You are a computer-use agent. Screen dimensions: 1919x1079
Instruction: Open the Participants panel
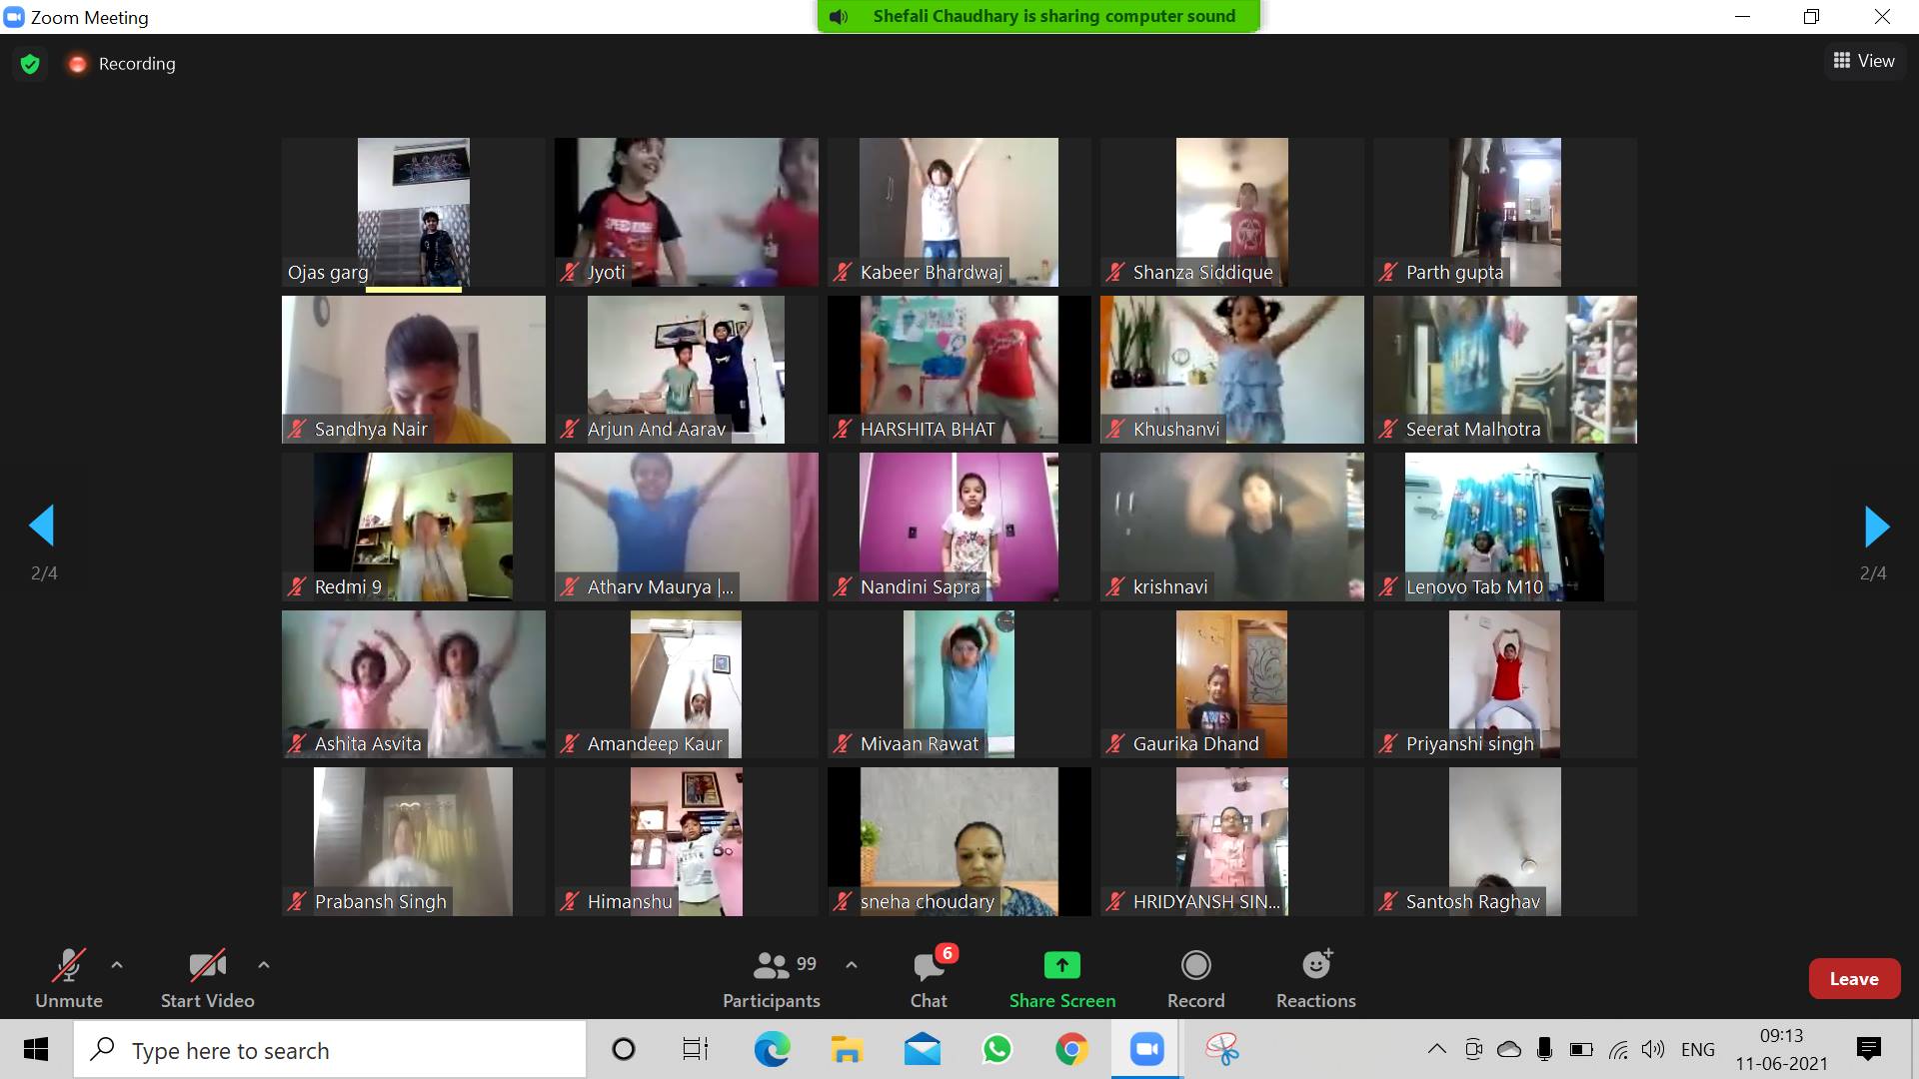(x=772, y=979)
